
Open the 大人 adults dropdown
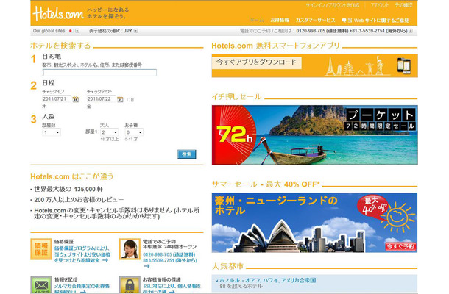point(110,132)
